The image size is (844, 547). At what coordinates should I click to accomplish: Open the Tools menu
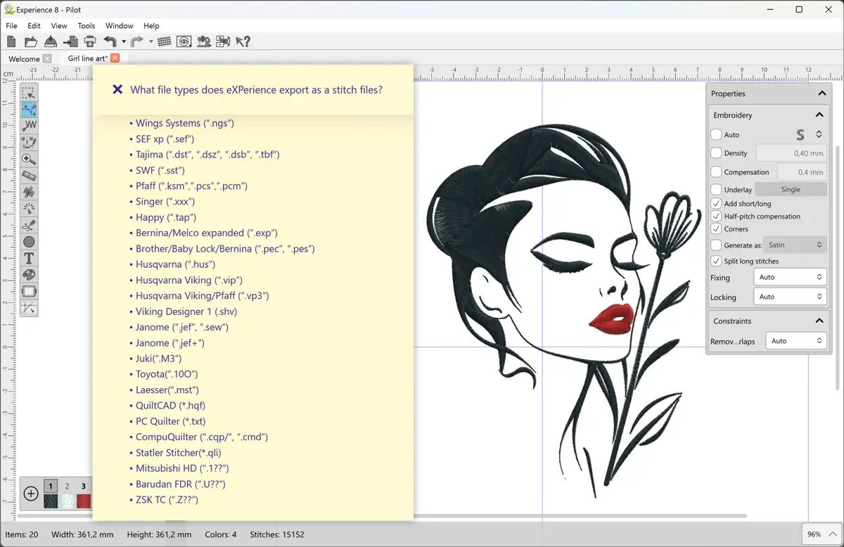point(87,26)
